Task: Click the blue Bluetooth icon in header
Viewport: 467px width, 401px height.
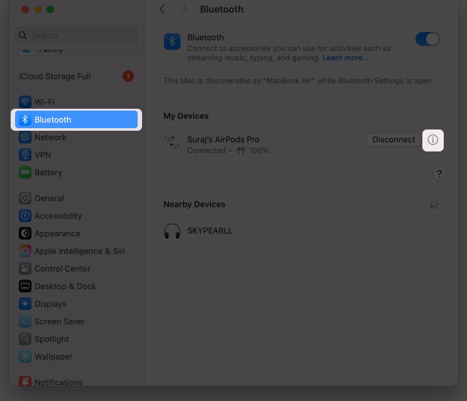Action: tap(172, 41)
